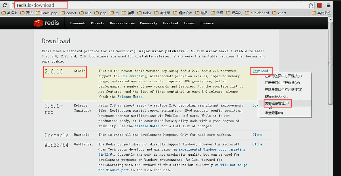
Task: Bookmark this page with the star icon
Action: pyautogui.click(x=311, y=5)
